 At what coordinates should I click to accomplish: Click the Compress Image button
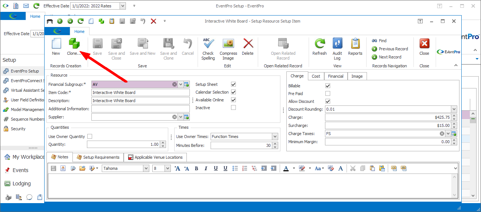click(x=228, y=49)
